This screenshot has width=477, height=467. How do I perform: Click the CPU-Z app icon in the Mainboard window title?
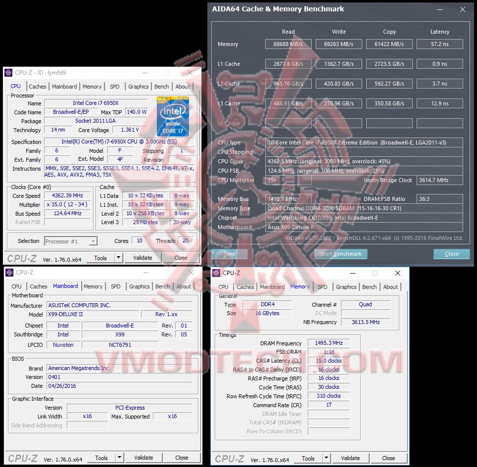[x=9, y=273]
